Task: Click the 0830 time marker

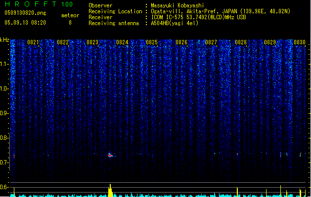Action: pos(300,42)
